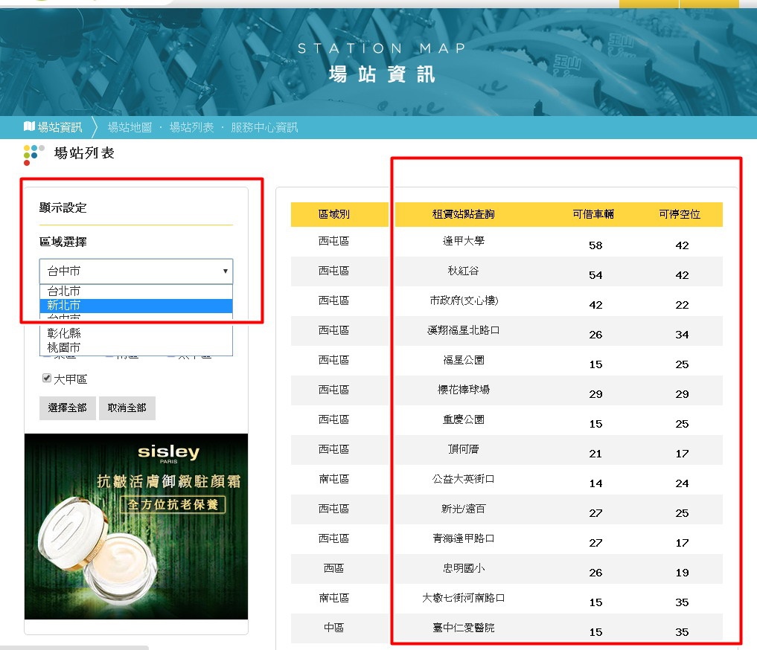Go to 服務中心資訊 page
757x650 pixels.
point(264,127)
